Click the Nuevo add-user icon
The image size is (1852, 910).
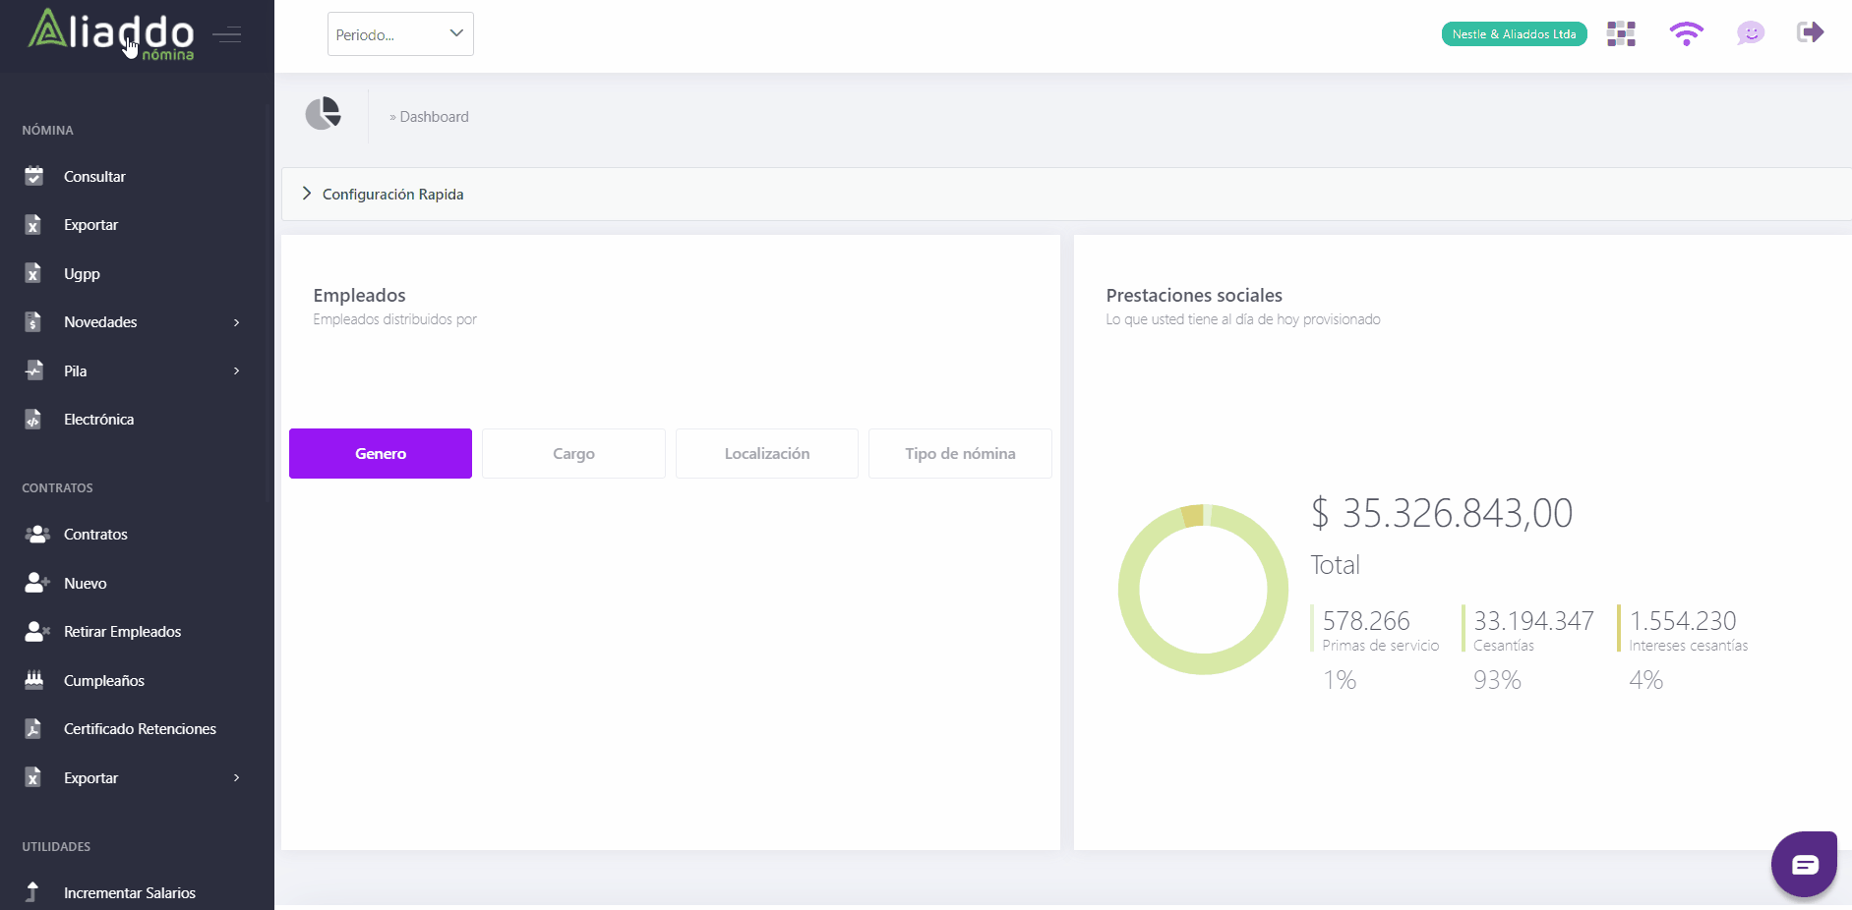pos(36,583)
